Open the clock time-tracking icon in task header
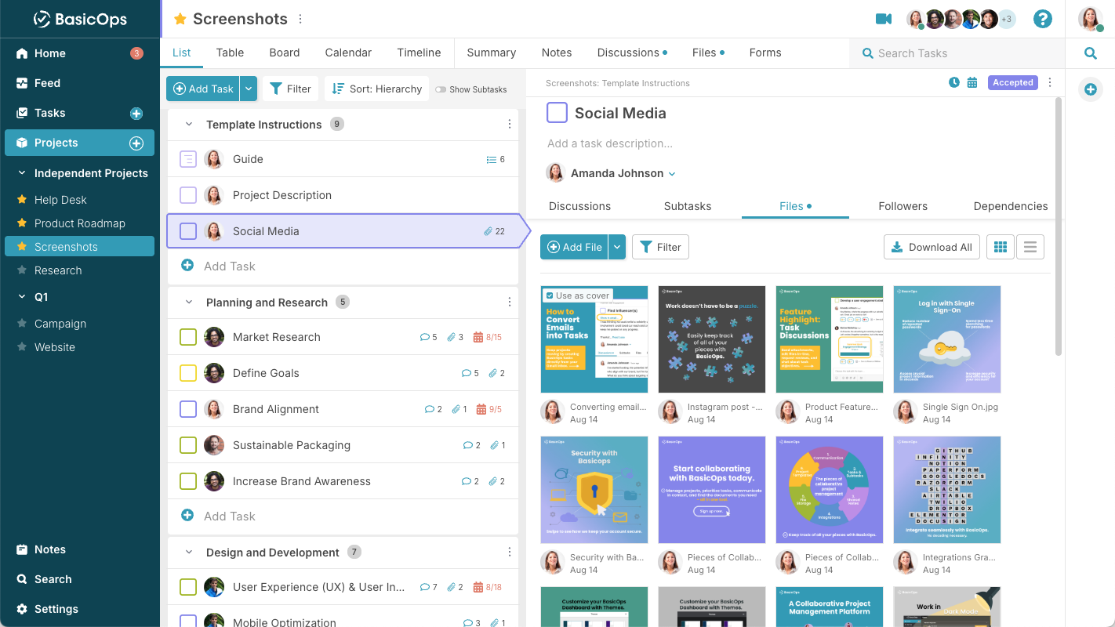The width and height of the screenshot is (1115, 627). [x=954, y=82]
